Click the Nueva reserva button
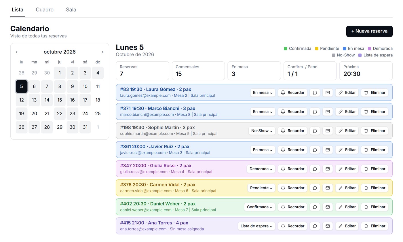Viewport: 403px width, 242px height. point(369,31)
